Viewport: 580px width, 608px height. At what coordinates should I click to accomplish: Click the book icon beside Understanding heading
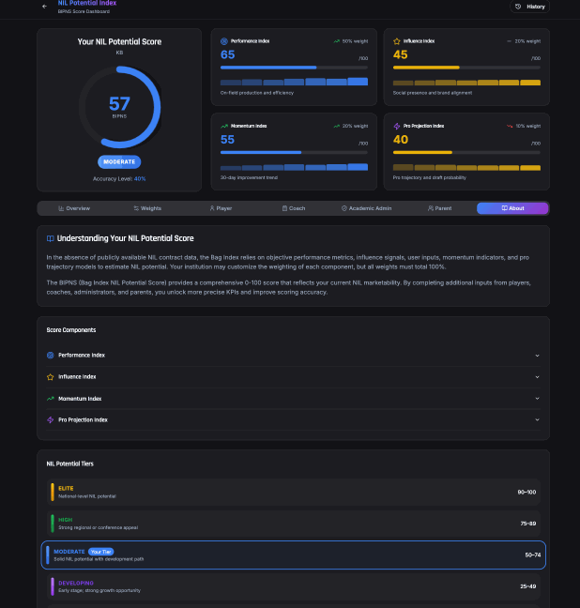(50, 238)
